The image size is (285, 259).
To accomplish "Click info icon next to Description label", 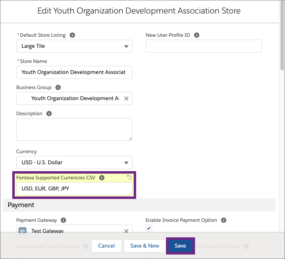I will [49, 114].
